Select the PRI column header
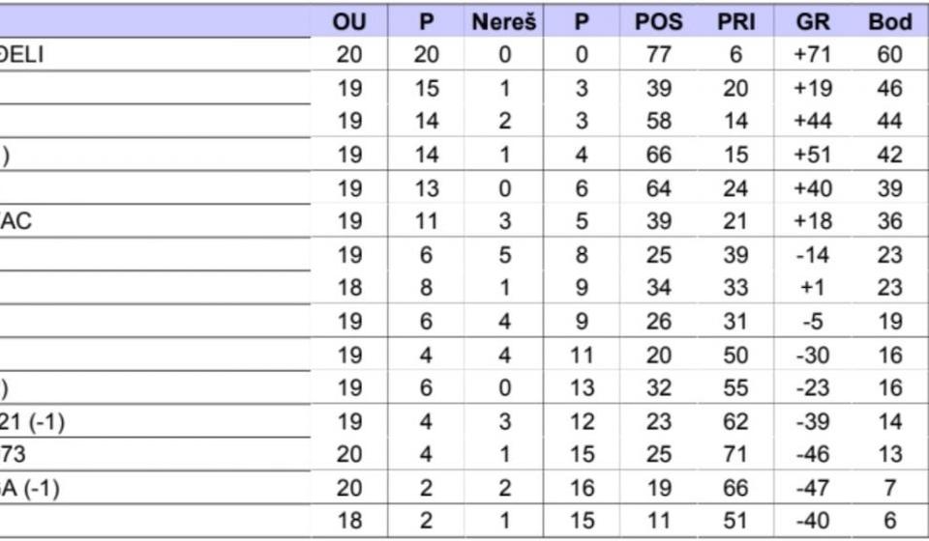Screen dimensions: 929x541 [736, 21]
